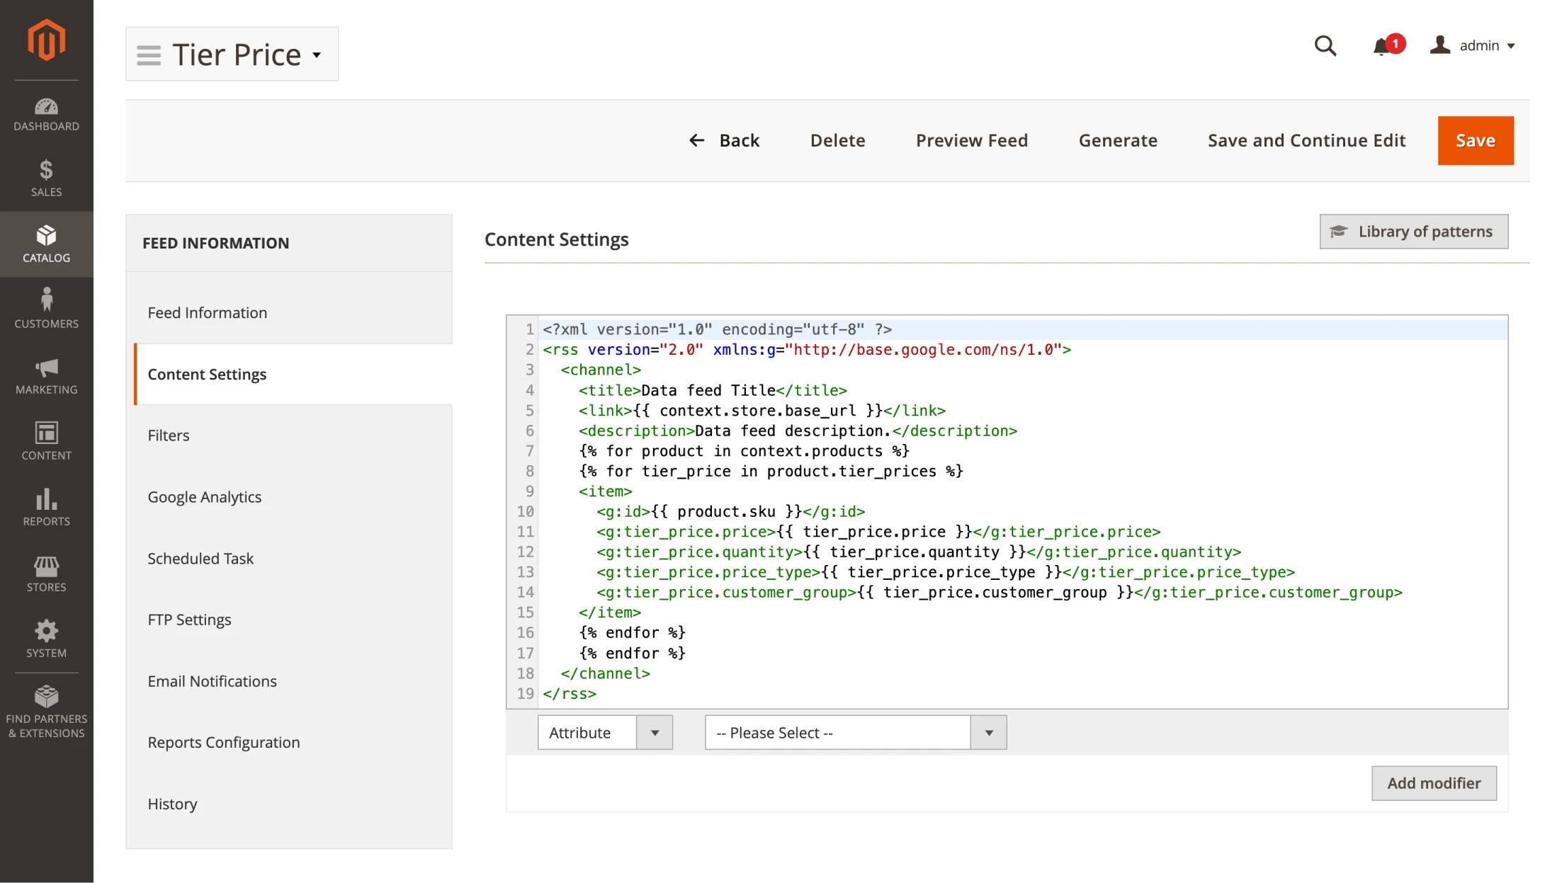Screen dimensions: 1562x883
Task: Select the Sales sidebar icon
Action: coord(46,176)
